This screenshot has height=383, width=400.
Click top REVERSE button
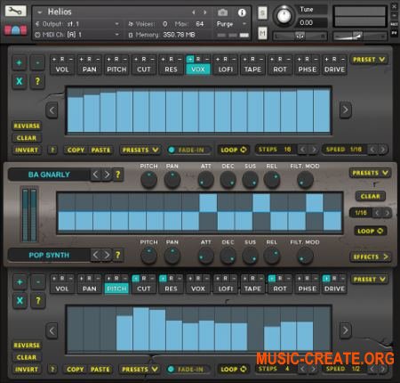click(27, 126)
